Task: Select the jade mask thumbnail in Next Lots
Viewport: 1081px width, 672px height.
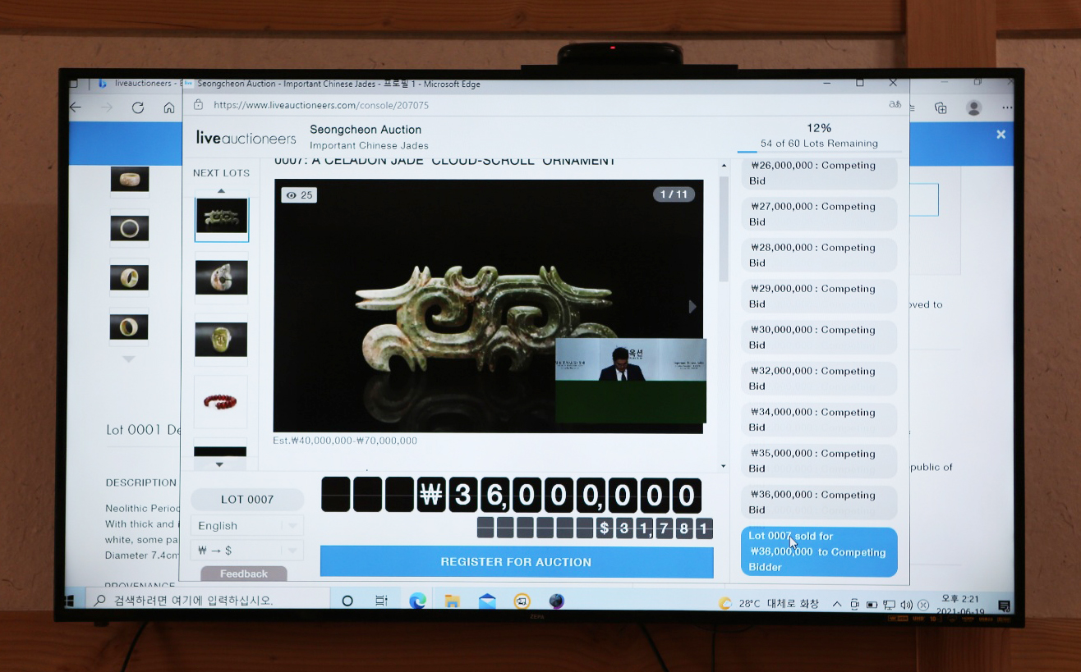Action: pos(222,339)
